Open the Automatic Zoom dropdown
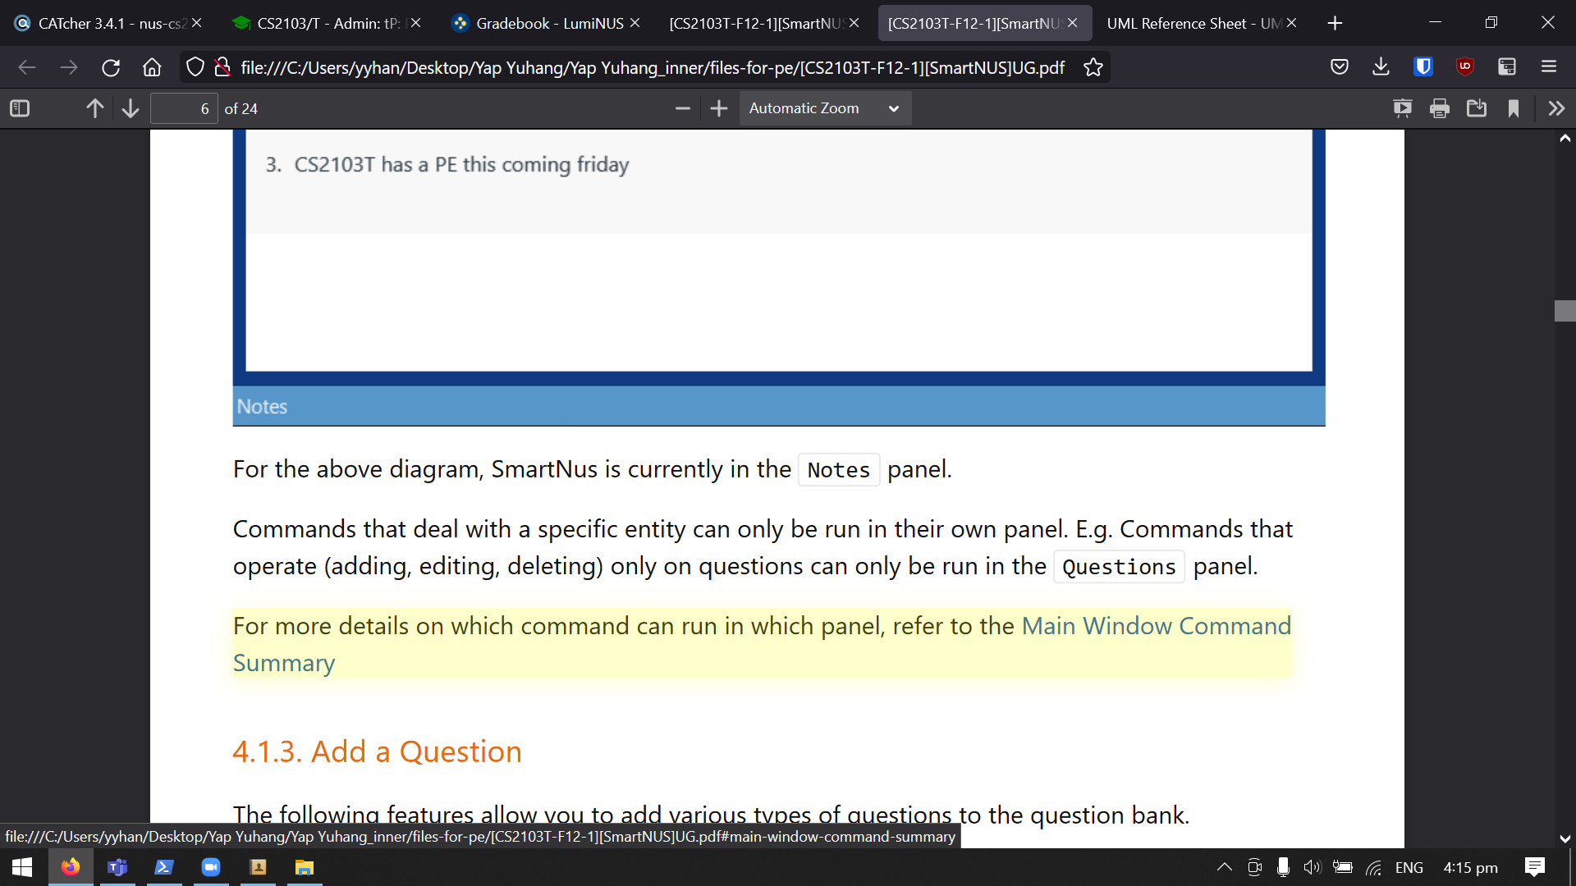This screenshot has width=1576, height=886. coord(824,108)
